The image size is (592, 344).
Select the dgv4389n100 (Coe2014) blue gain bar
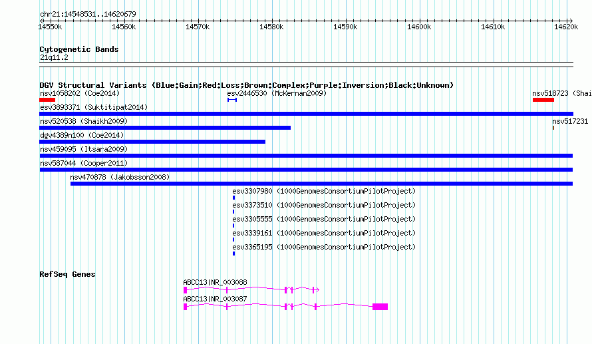(152, 142)
